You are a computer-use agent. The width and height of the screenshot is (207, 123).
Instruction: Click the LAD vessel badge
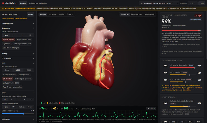pos(165,66)
